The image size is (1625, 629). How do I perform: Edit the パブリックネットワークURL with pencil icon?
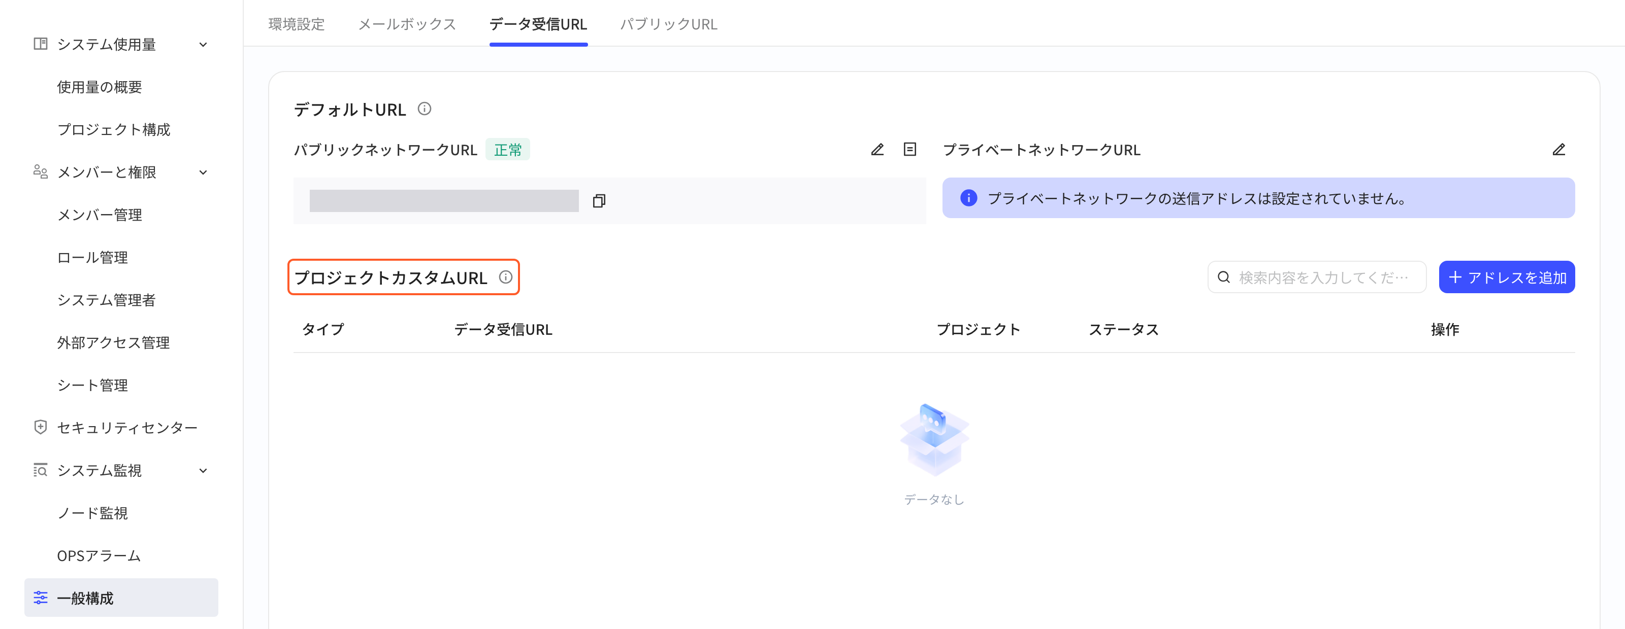click(x=877, y=149)
